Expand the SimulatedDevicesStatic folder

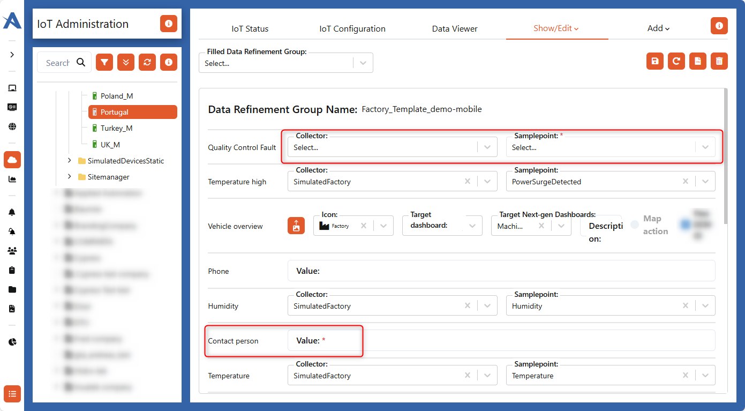pos(69,160)
